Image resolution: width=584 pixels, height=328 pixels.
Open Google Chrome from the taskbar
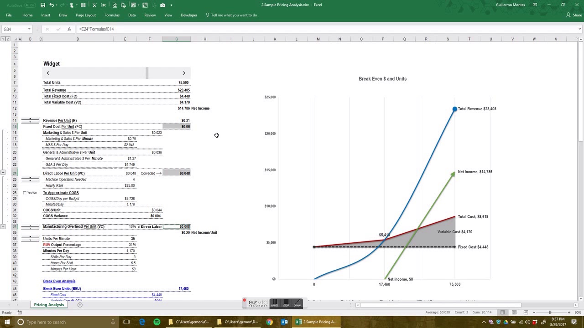tap(270, 322)
